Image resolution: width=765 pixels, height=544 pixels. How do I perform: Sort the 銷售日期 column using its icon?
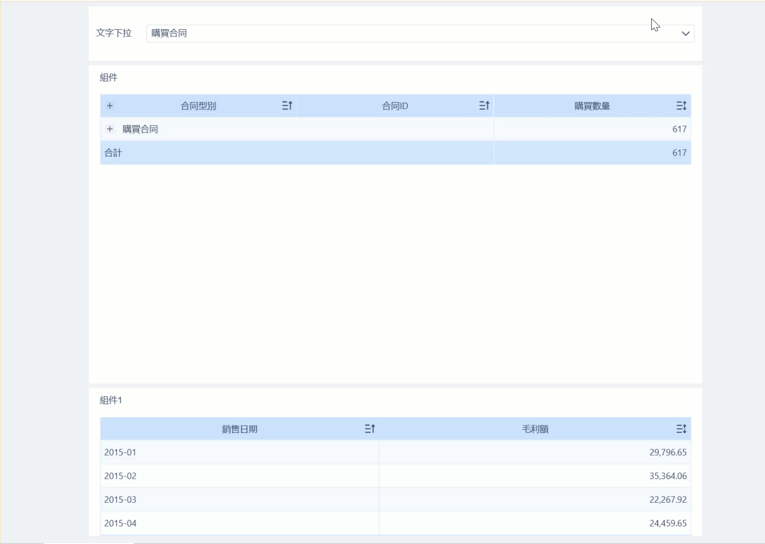(369, 429)
